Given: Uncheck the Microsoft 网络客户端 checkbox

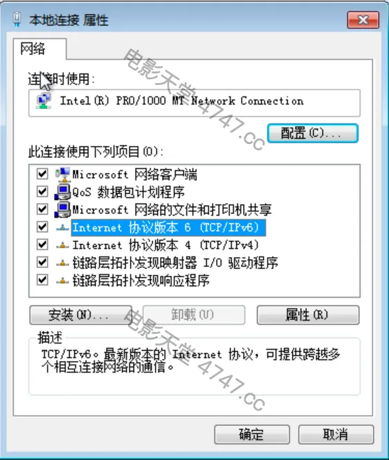Looking at the screenshot, I should (42, 174).
